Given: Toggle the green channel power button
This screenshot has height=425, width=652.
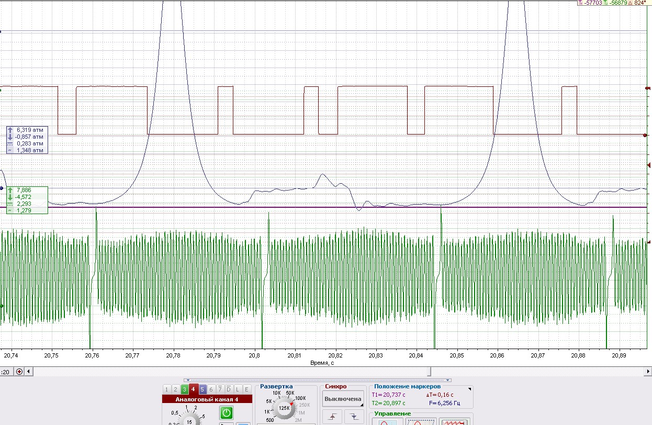Looking at the screenshot, I should 226,413.
